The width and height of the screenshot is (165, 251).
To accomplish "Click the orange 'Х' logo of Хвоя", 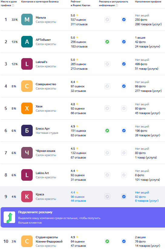I will [x=27, y=108].
